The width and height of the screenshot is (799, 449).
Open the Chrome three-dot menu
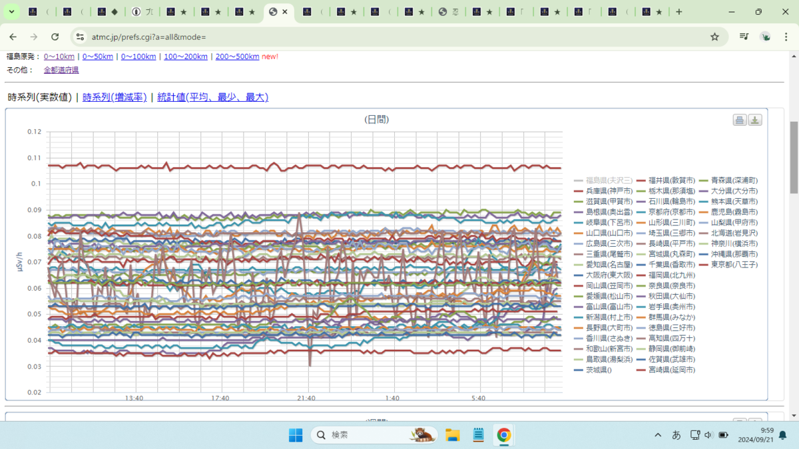point(785,37)
